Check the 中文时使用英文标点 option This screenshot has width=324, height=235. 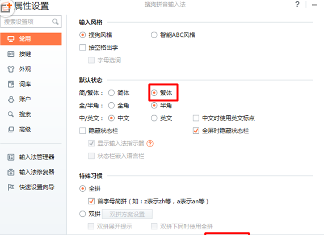[x=196, y=118]
